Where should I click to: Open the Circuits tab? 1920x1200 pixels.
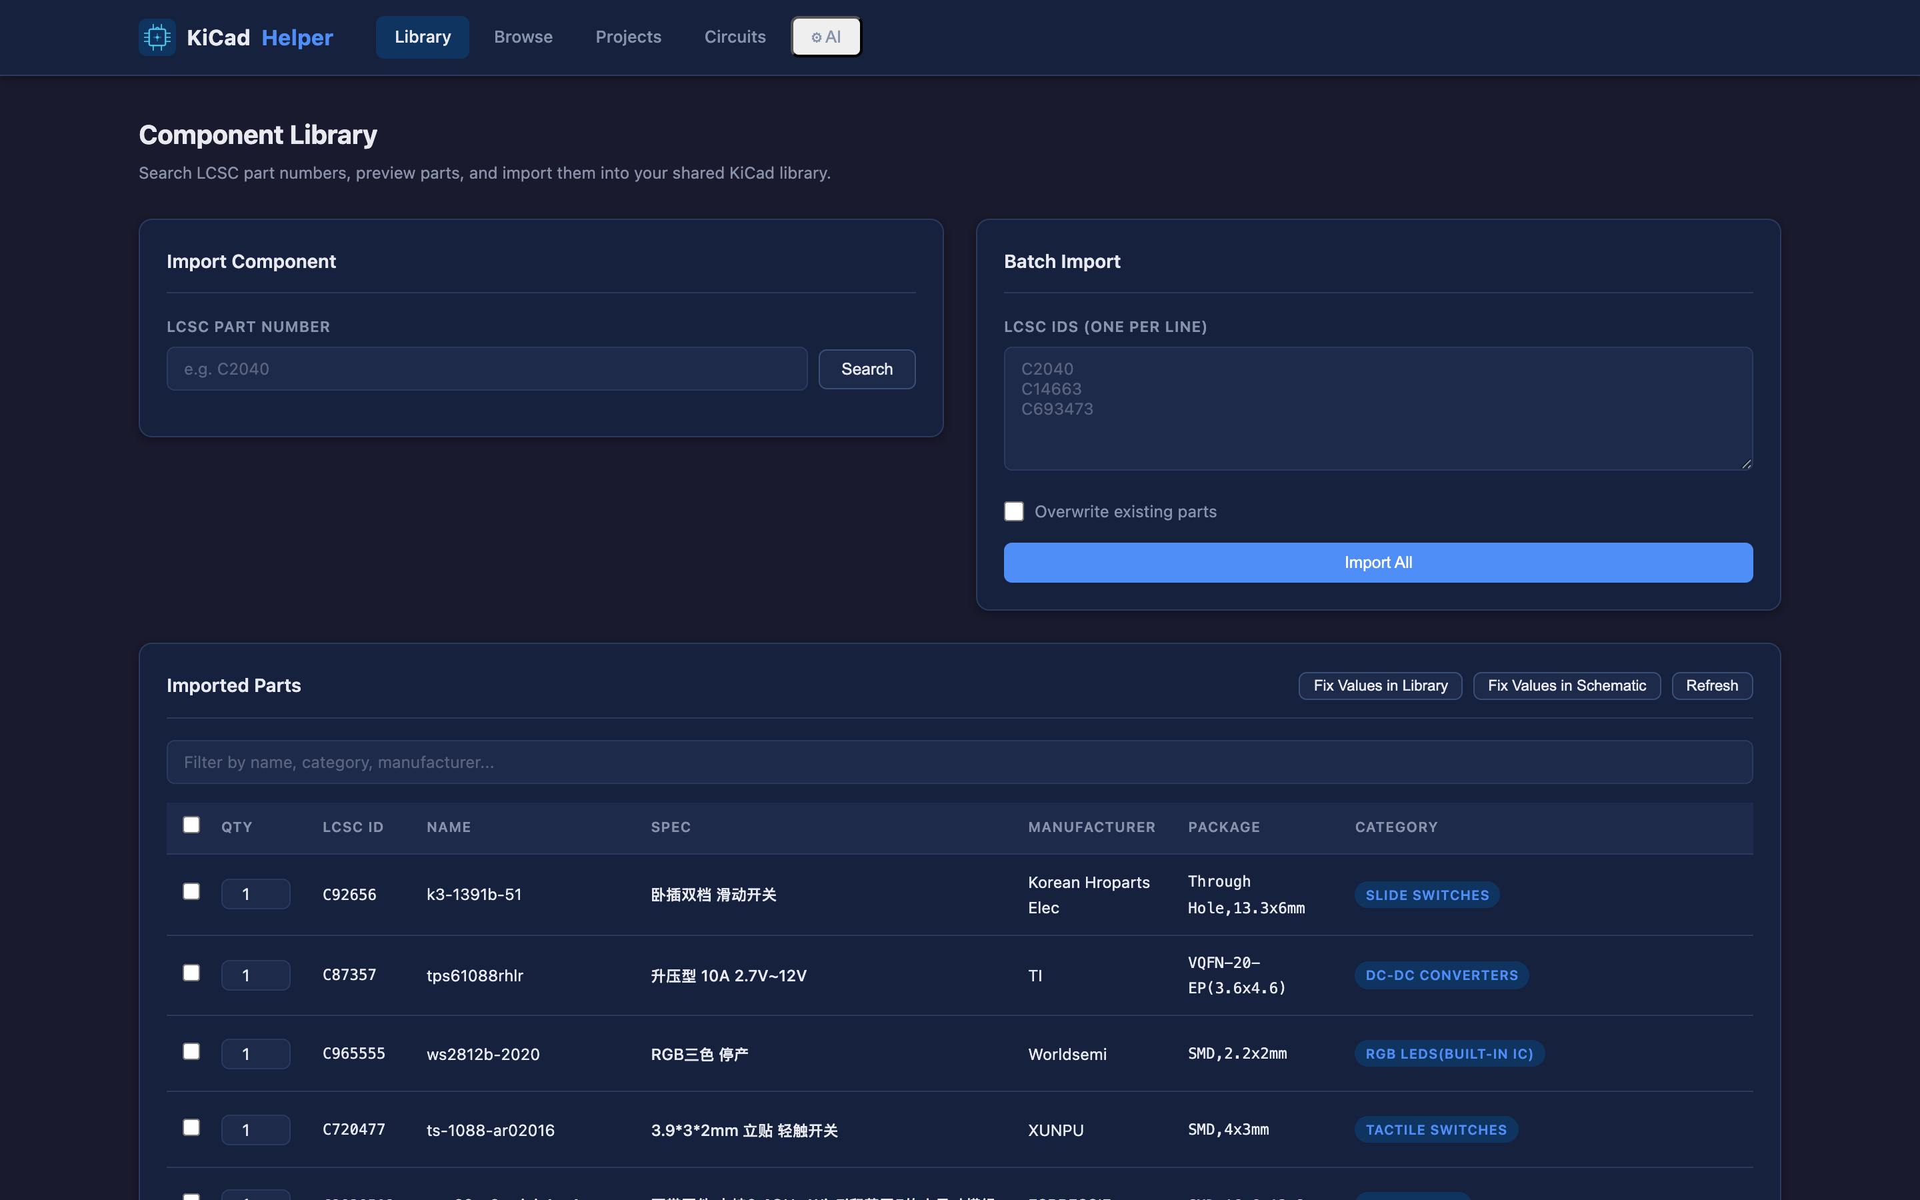tap(735, 37)
